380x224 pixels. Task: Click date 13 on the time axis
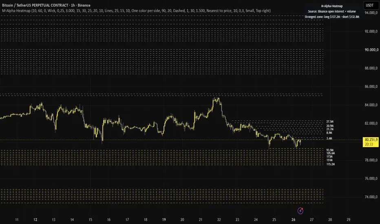(x=53, y=220)
